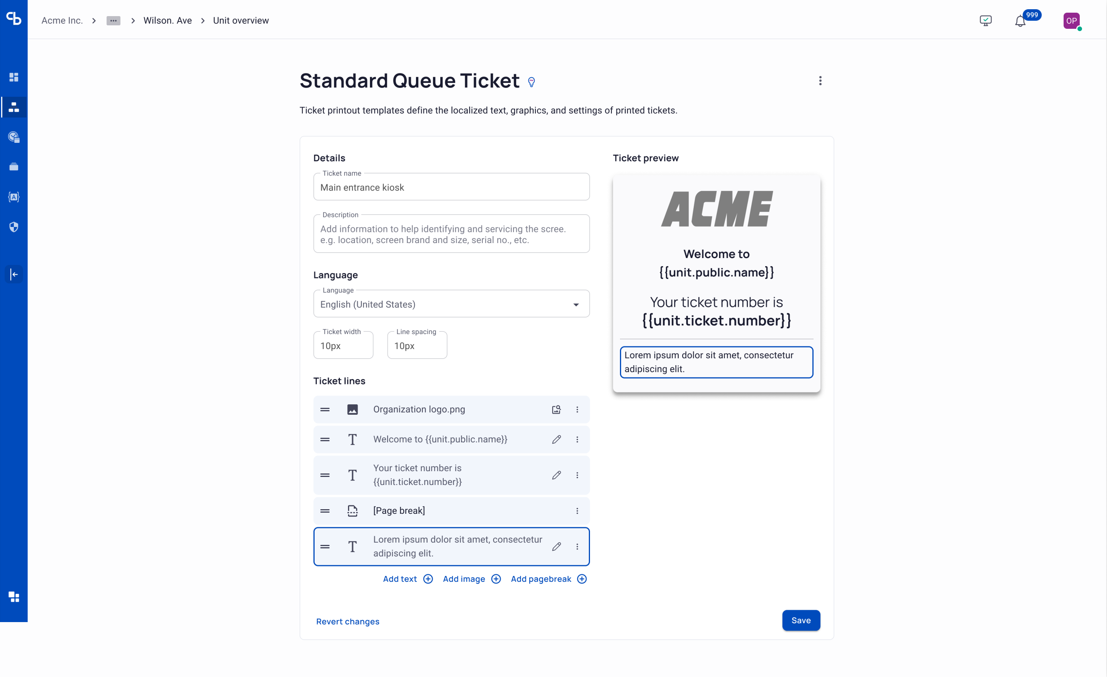Open the screen monitor icon in header
This screenshot has width=1107, height=677.
click(985, 21)
